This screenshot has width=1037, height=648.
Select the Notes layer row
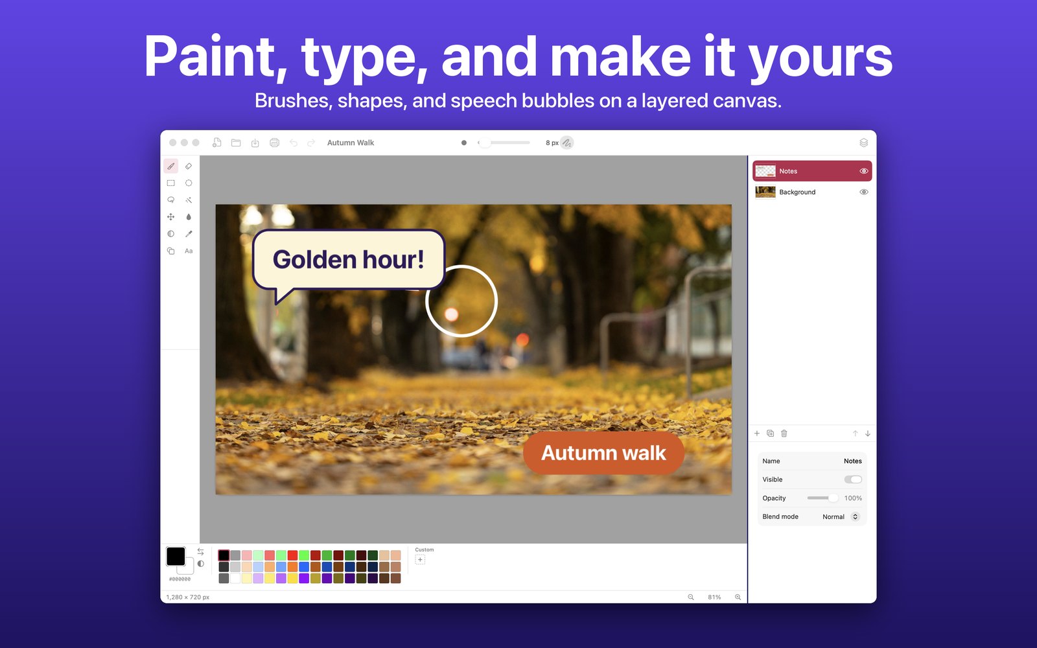(812, 171)
